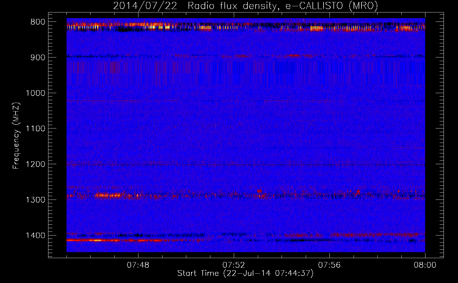Click the 1000 frequency tick label

tap(35, 93)
